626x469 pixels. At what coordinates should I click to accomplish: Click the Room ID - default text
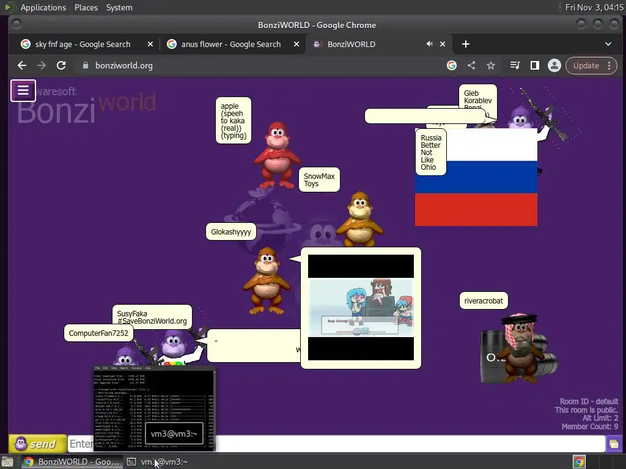[x=589, y=401]
